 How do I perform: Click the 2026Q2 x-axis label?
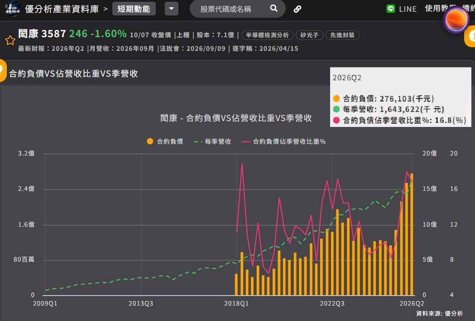click(x=412, y=303)
